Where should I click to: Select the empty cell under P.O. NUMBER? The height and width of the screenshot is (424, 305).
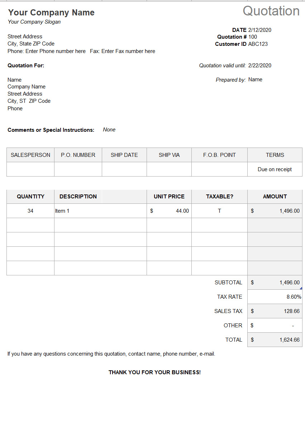pyautogui.click(x=78, y=169)
